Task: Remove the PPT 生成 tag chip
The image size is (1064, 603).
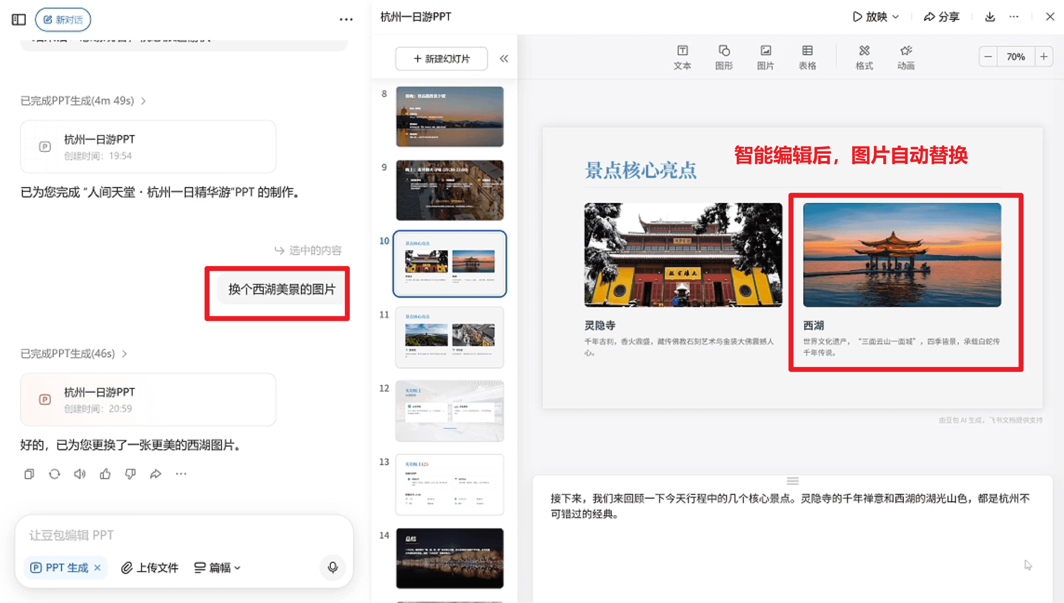Action: (x=97, y=567)
